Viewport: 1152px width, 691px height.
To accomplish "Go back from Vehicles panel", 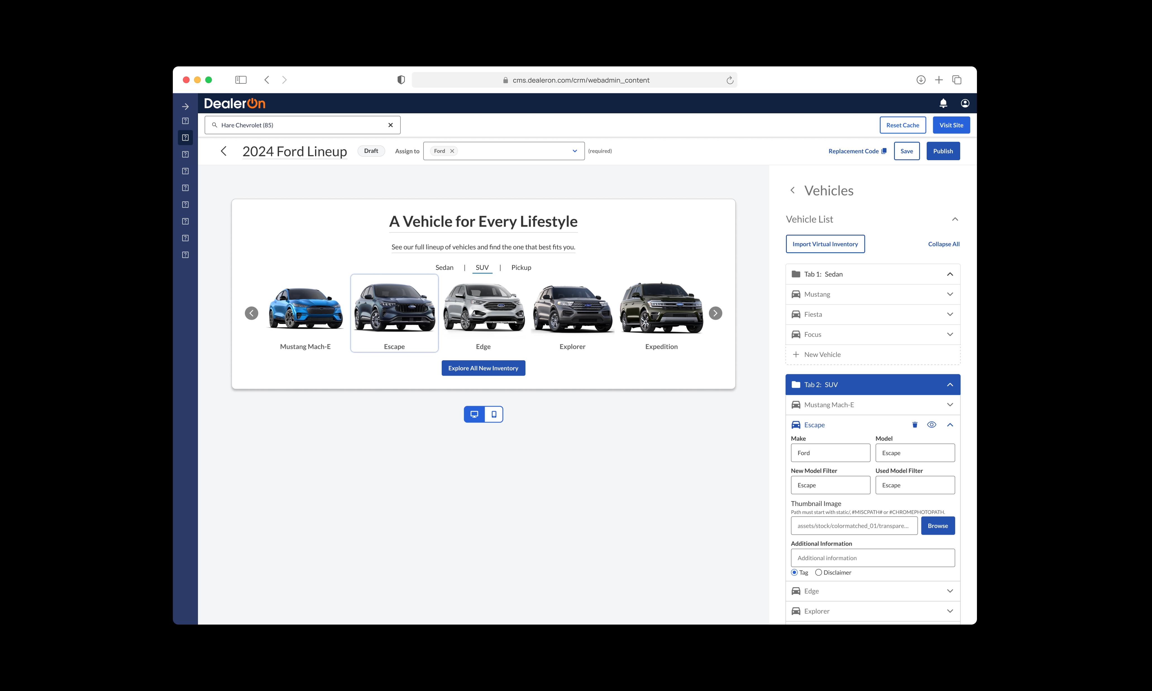I will click(x=792, y=190).
